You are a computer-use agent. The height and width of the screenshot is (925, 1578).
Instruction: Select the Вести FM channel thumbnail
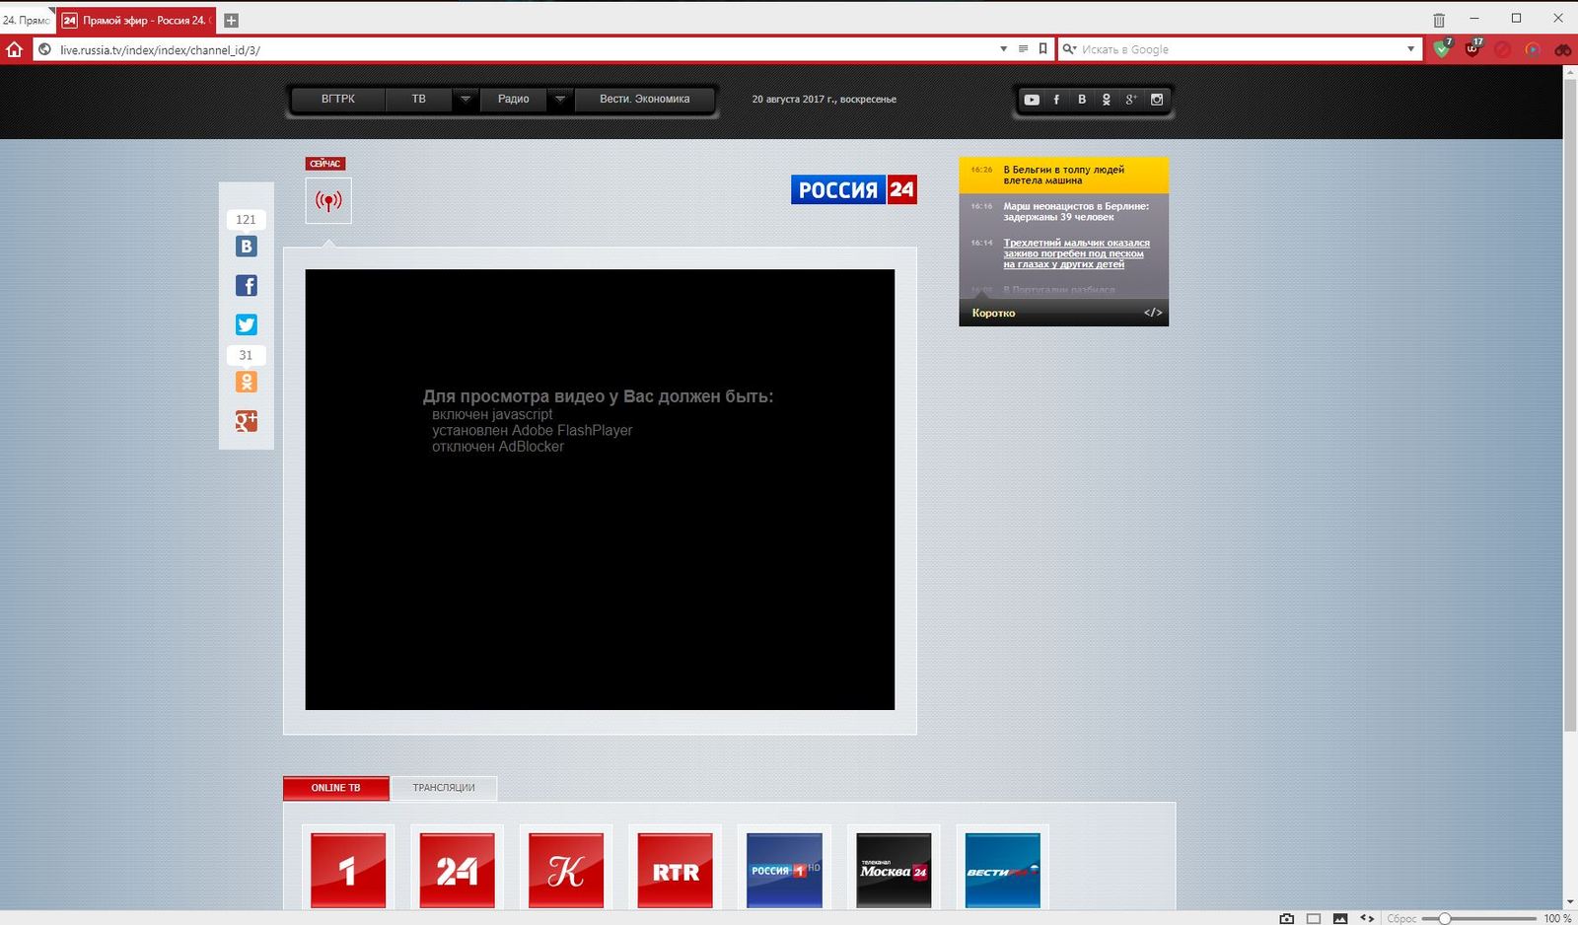click(x=1002, y=869)
